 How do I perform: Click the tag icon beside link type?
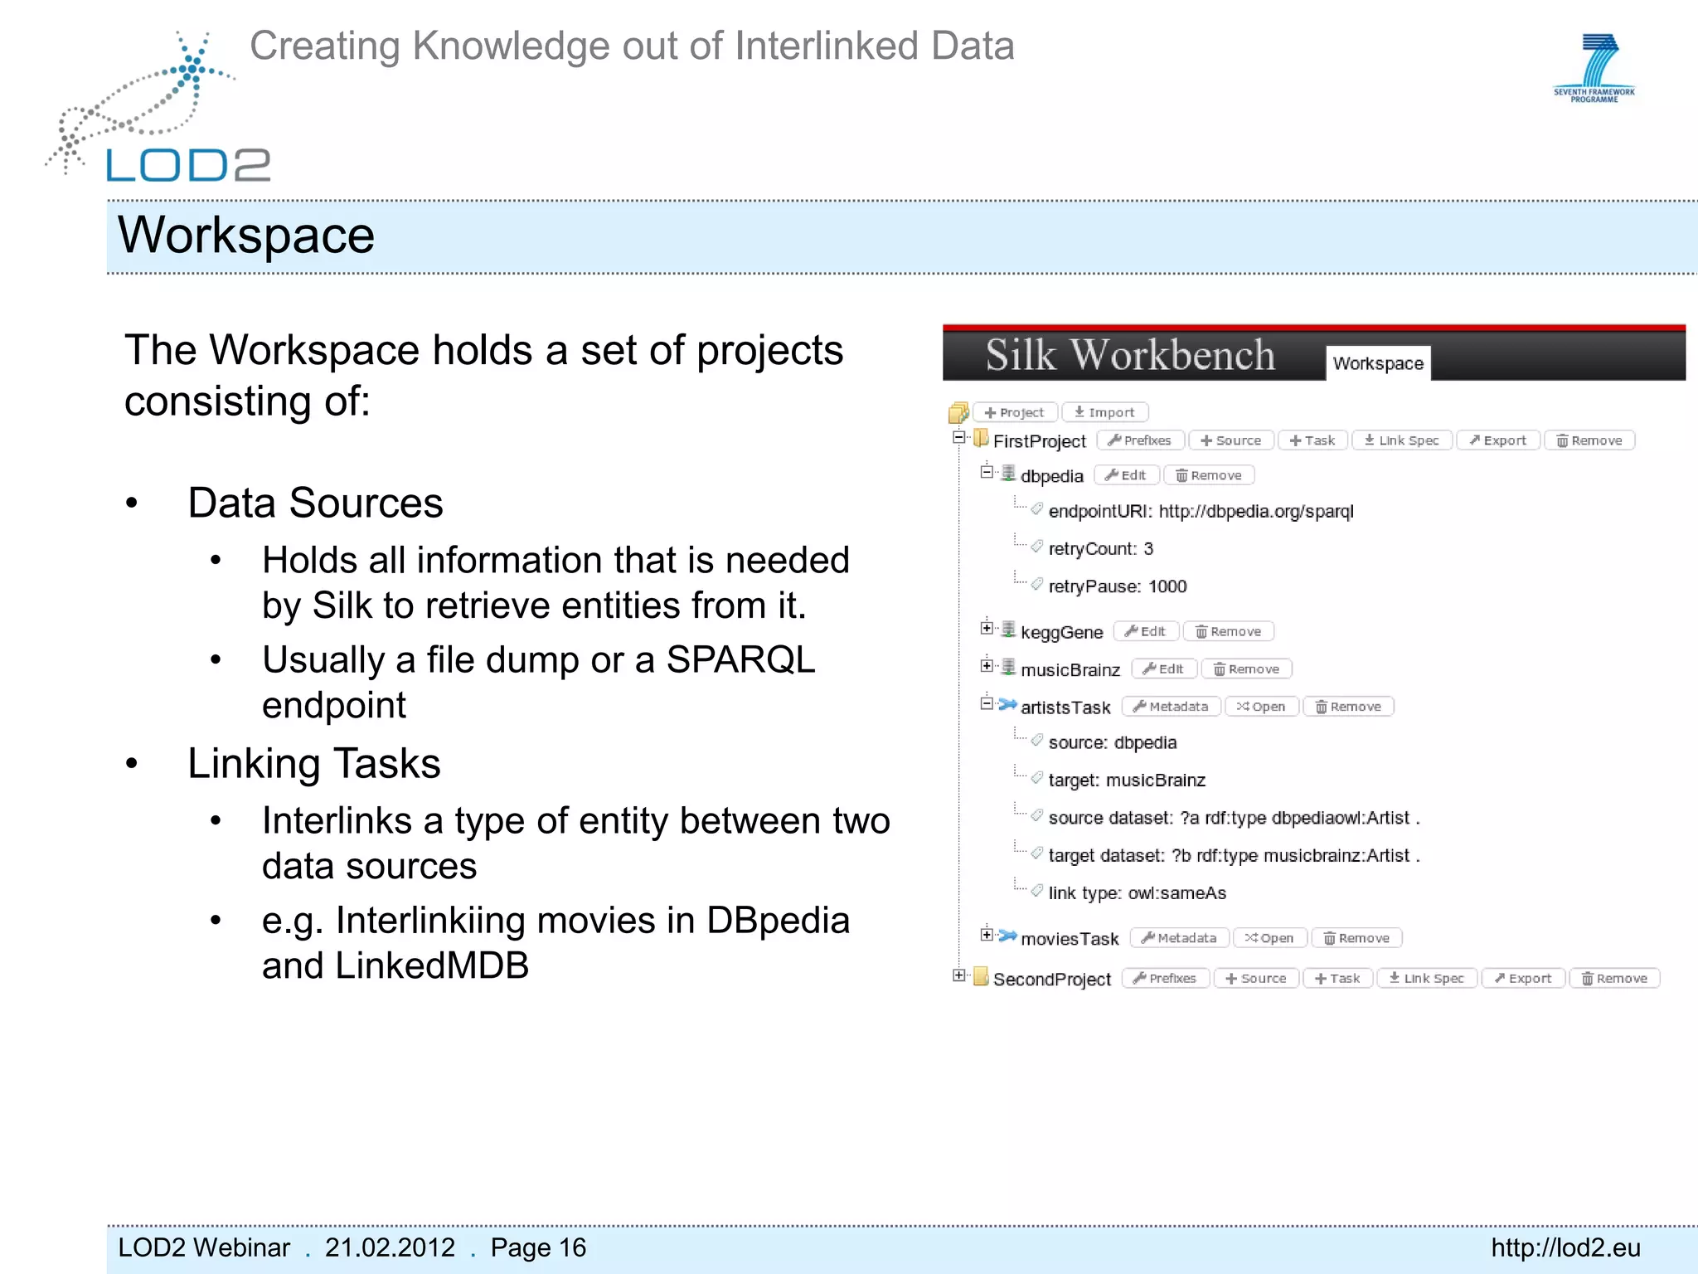point(1036,891)
